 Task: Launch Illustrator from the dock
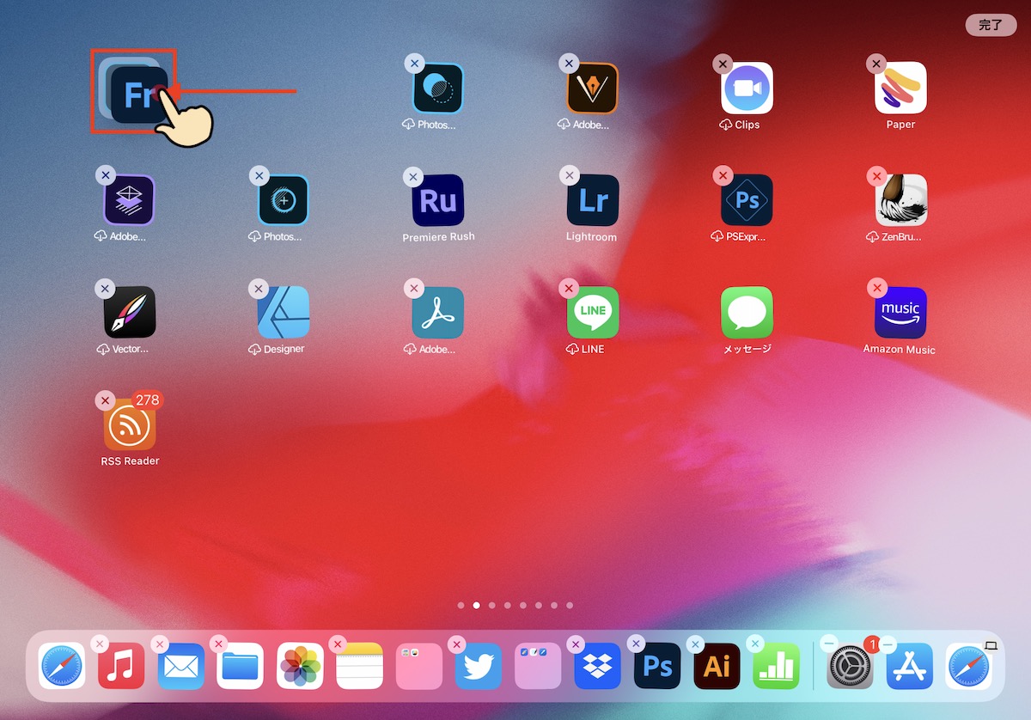coord(717,666)
